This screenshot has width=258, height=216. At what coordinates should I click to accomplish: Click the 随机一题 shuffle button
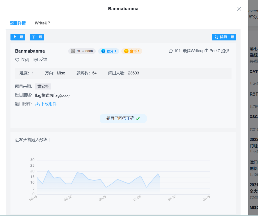tap(224, 37)
